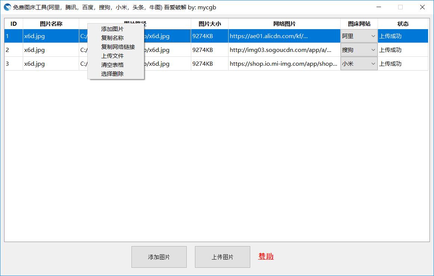The image size is (434, 276).
Task: Pick 上传文件 from the context menu
Action: click(112, 56)
